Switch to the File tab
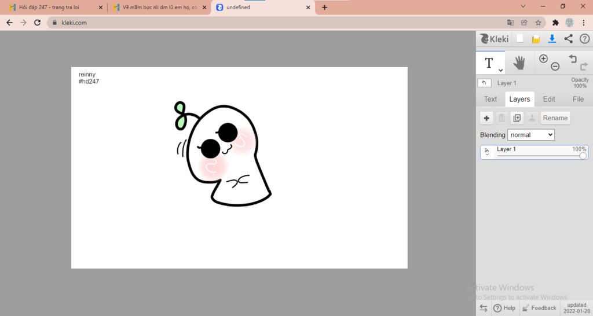Viewport: 593px width, 316px height. 578,99
